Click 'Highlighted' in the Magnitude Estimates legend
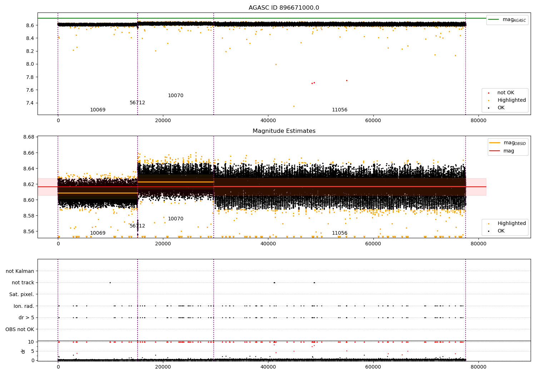 click(x=512, y=224)
